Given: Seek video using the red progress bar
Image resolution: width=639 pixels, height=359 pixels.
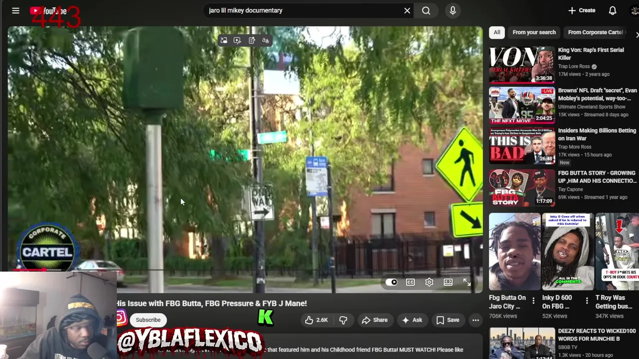Looking at the screenshot, I should [245, 271].
